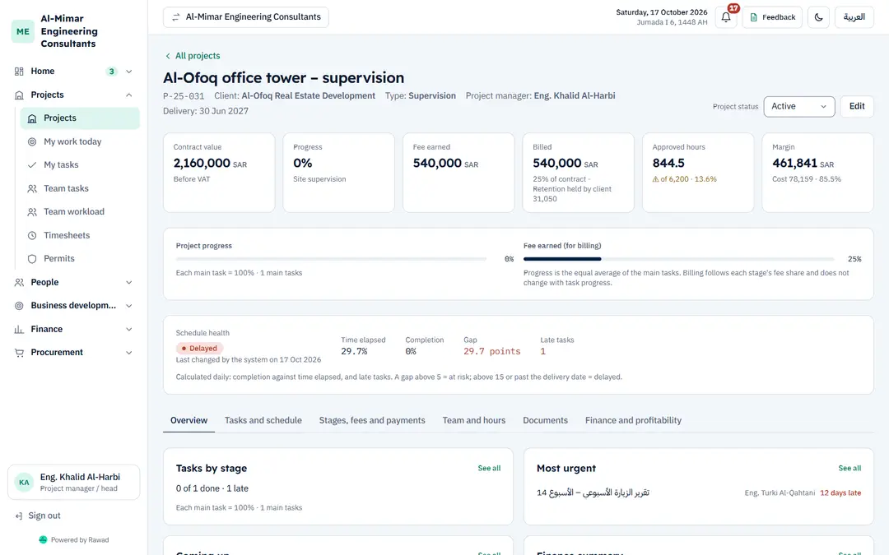This screenshot has width=889, height=555.
Task: Click the Fee earned billing progress bar
Action: click(x=678, y=259)
